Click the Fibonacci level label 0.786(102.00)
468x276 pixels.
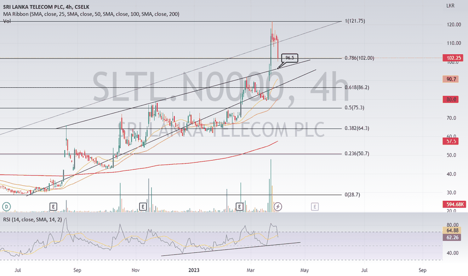coord(360,58)
